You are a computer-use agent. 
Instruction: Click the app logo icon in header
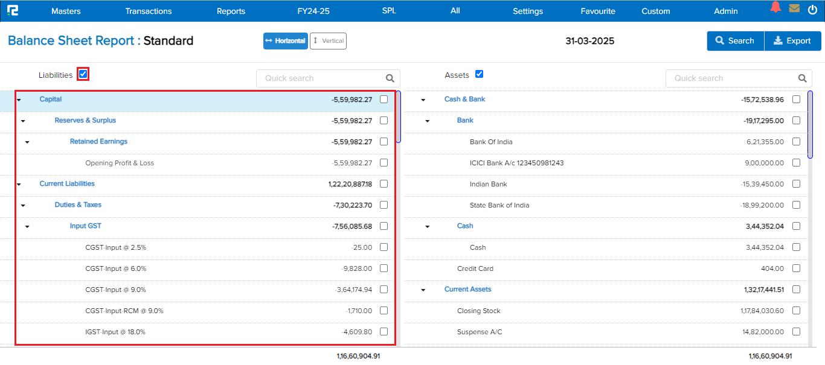[x=13, y=10]
